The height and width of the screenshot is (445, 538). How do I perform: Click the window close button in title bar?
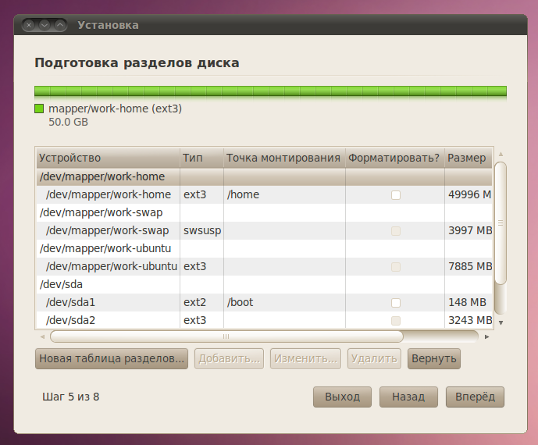pos(30,25)
